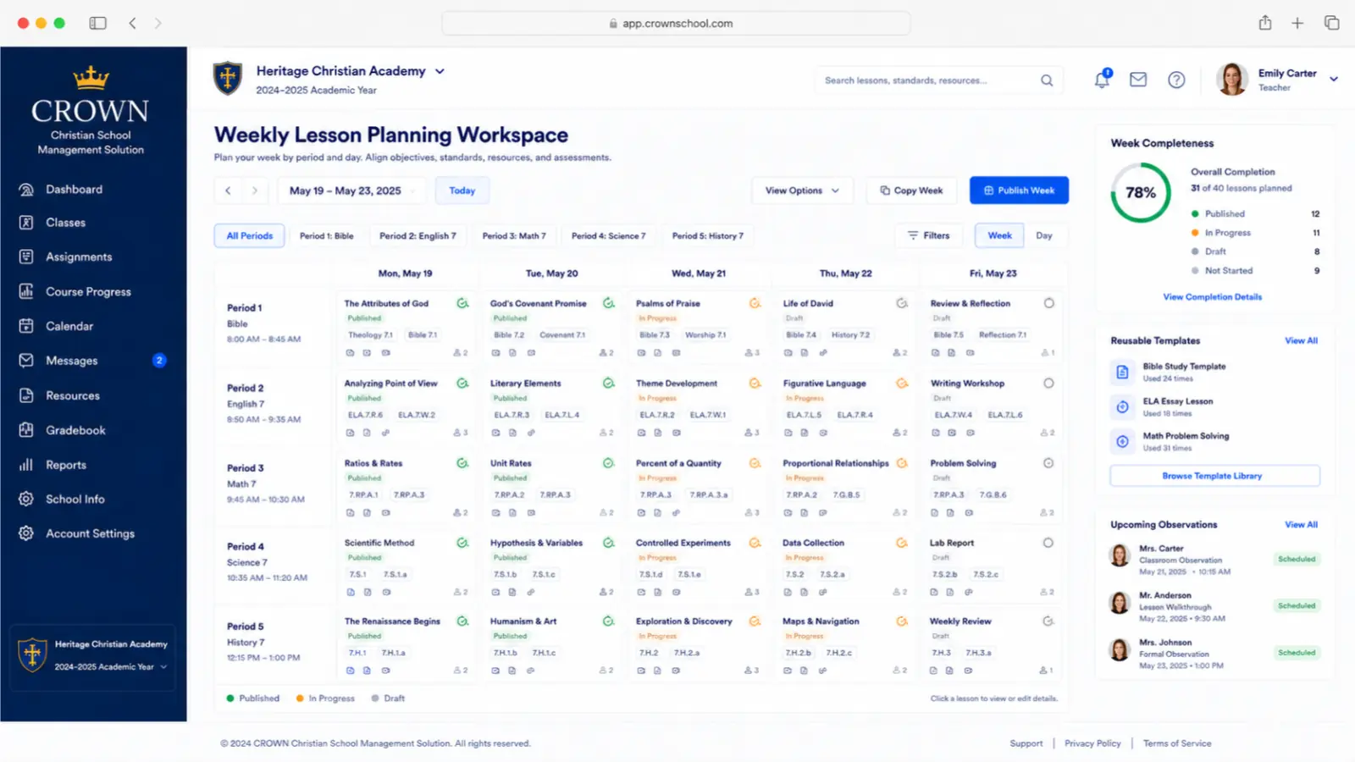Viewport: 1355px width, 762px height.
Task: Select the Period 5: History 7 tab
Action: (708, 235)
